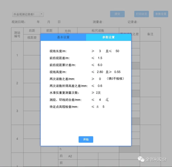Edit the 两次读数之差 value 0

(100, 79)
